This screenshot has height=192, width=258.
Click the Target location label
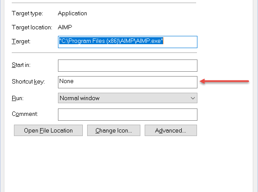point(32,28)
